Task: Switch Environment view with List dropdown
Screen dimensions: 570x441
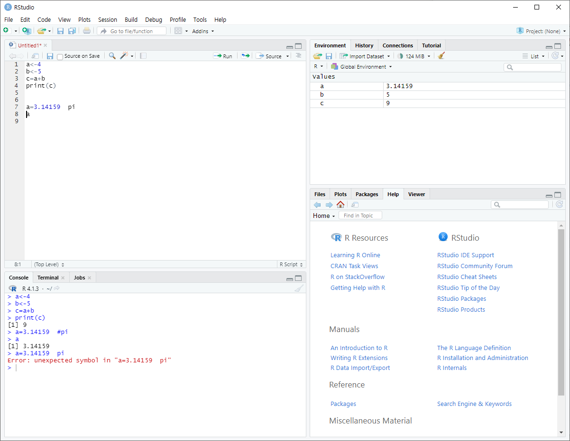Action: 533,56
